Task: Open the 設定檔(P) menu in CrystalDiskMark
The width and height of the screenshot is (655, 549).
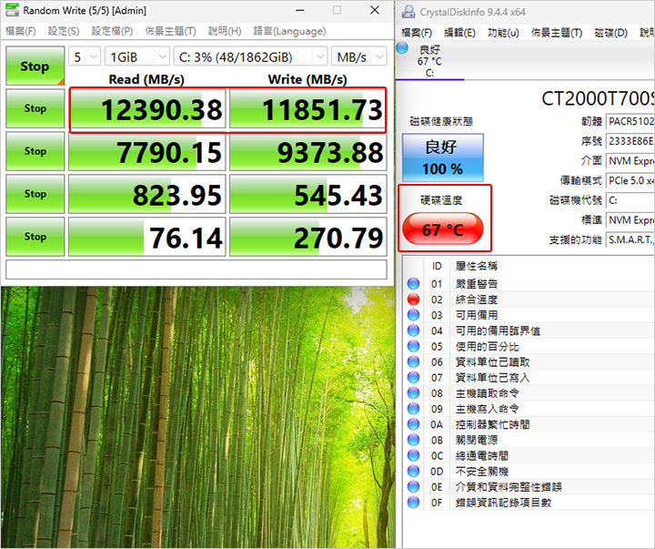Action: pos(112,31)
